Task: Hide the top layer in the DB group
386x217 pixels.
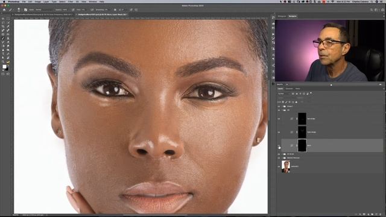Action: point(279,119)
